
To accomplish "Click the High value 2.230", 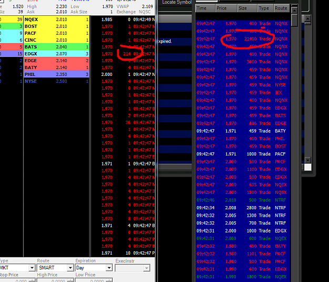I will [x=62, y=6].
